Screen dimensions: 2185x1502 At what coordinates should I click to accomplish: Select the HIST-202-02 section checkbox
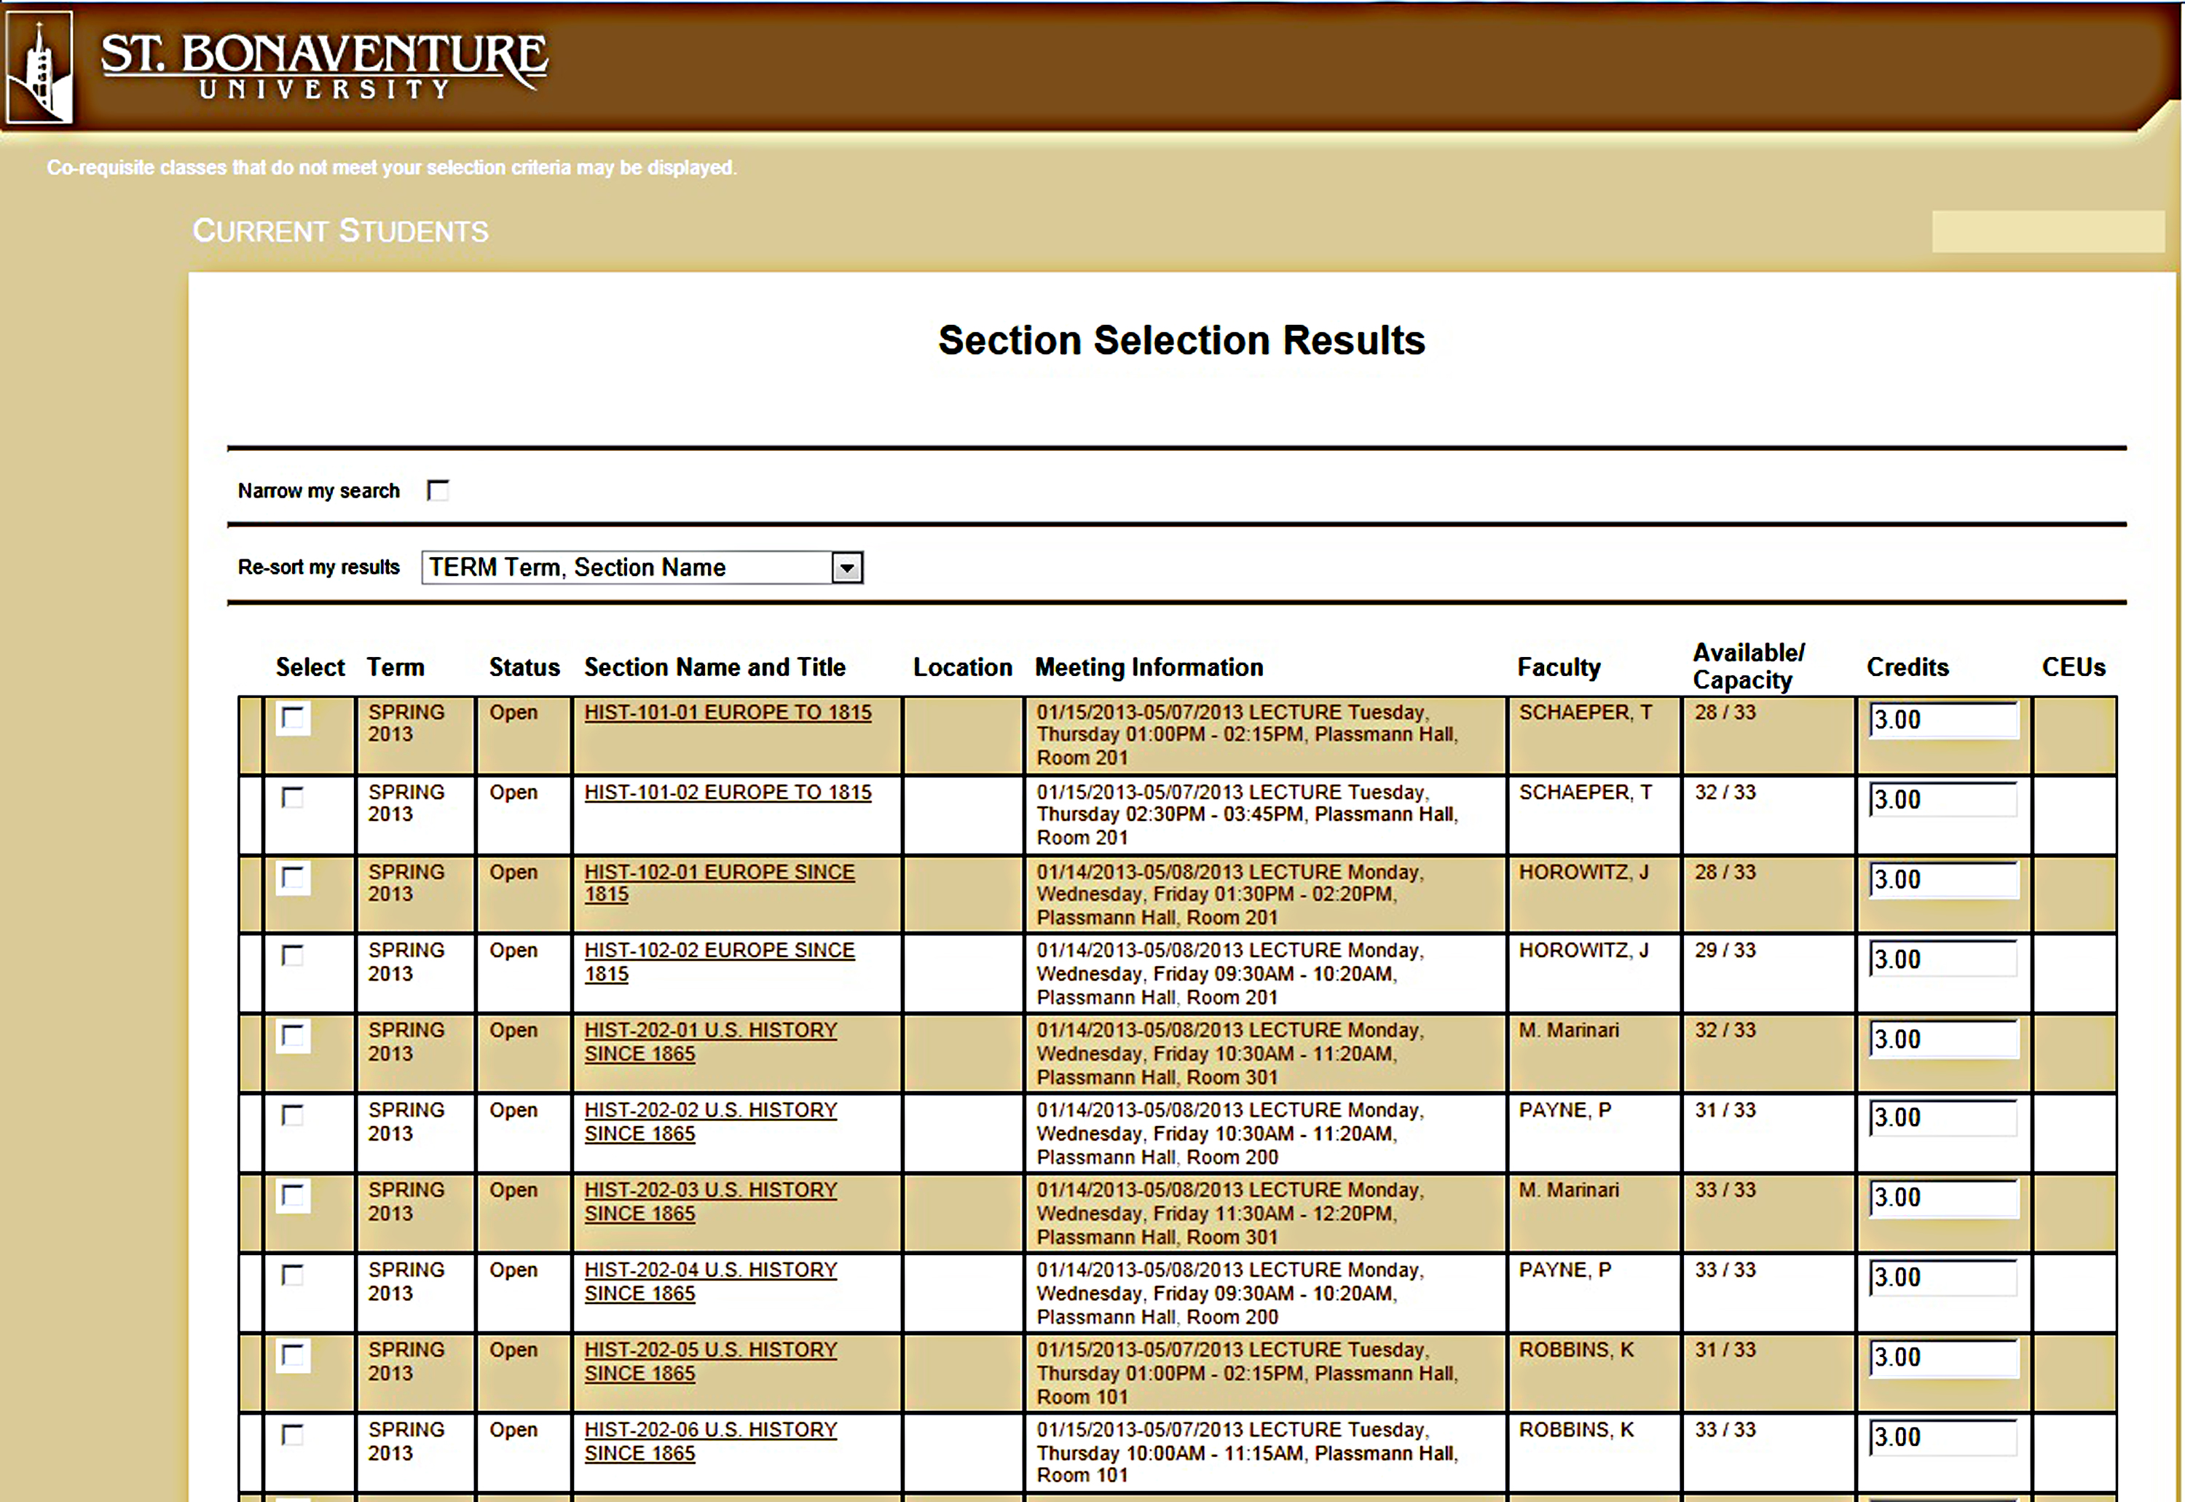click(x=293, y=1116)
